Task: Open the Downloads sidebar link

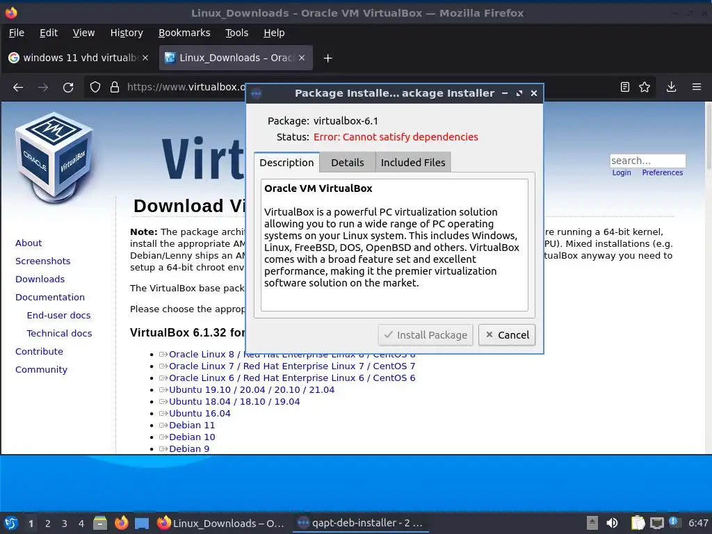Action: (40, 280)
